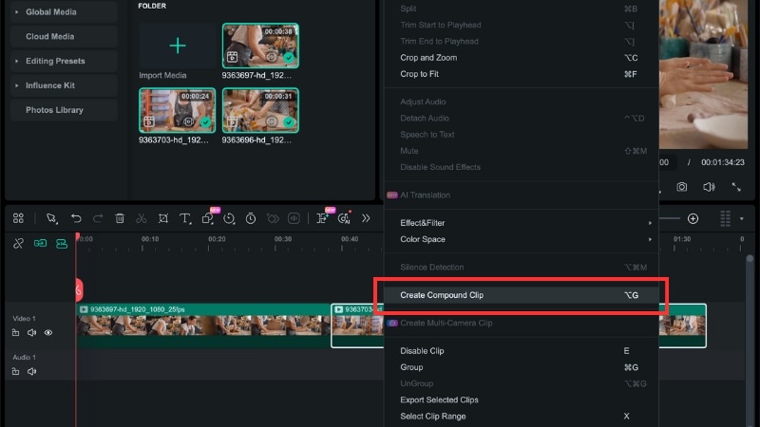The image size is (760, 427).
Task: Lock the Video 1 track
Action: tap(15, 333)
